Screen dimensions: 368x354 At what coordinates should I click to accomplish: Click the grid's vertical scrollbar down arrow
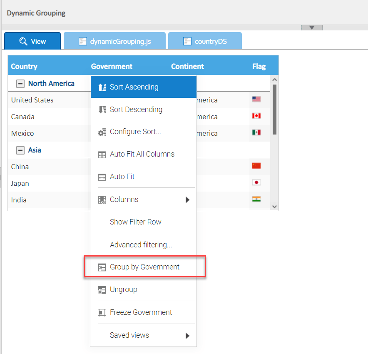[x=274, y=206]
